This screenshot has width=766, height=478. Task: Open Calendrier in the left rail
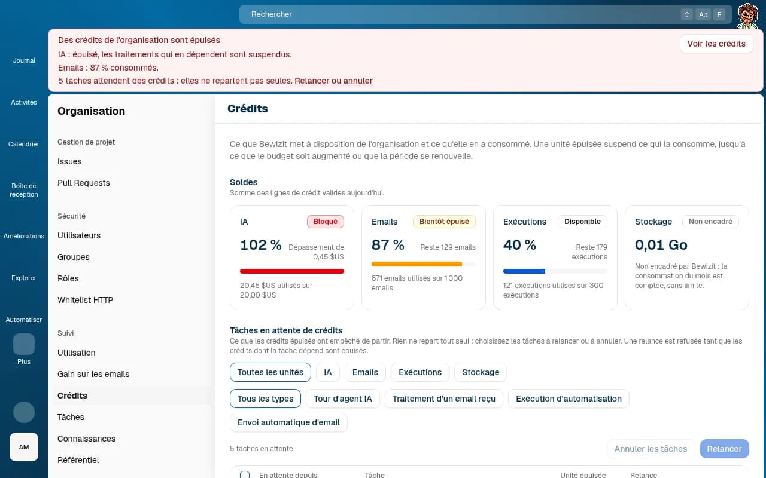pos(24,144)
